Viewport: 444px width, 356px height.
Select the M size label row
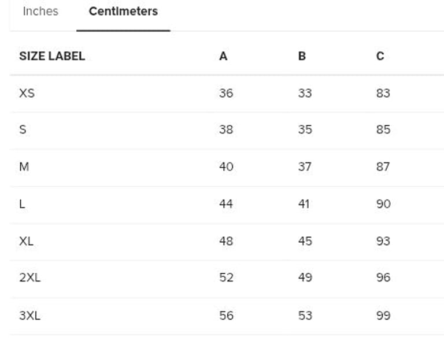24,167
